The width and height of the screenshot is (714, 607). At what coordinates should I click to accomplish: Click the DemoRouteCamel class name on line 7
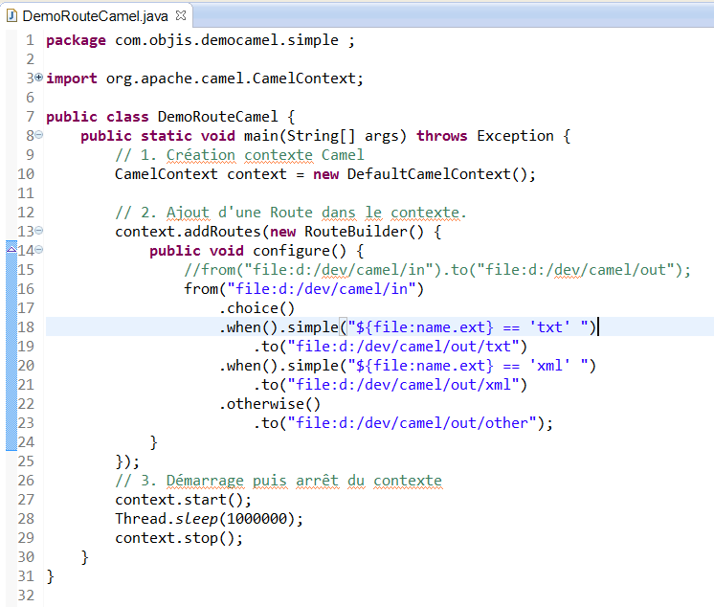[217, 117]
